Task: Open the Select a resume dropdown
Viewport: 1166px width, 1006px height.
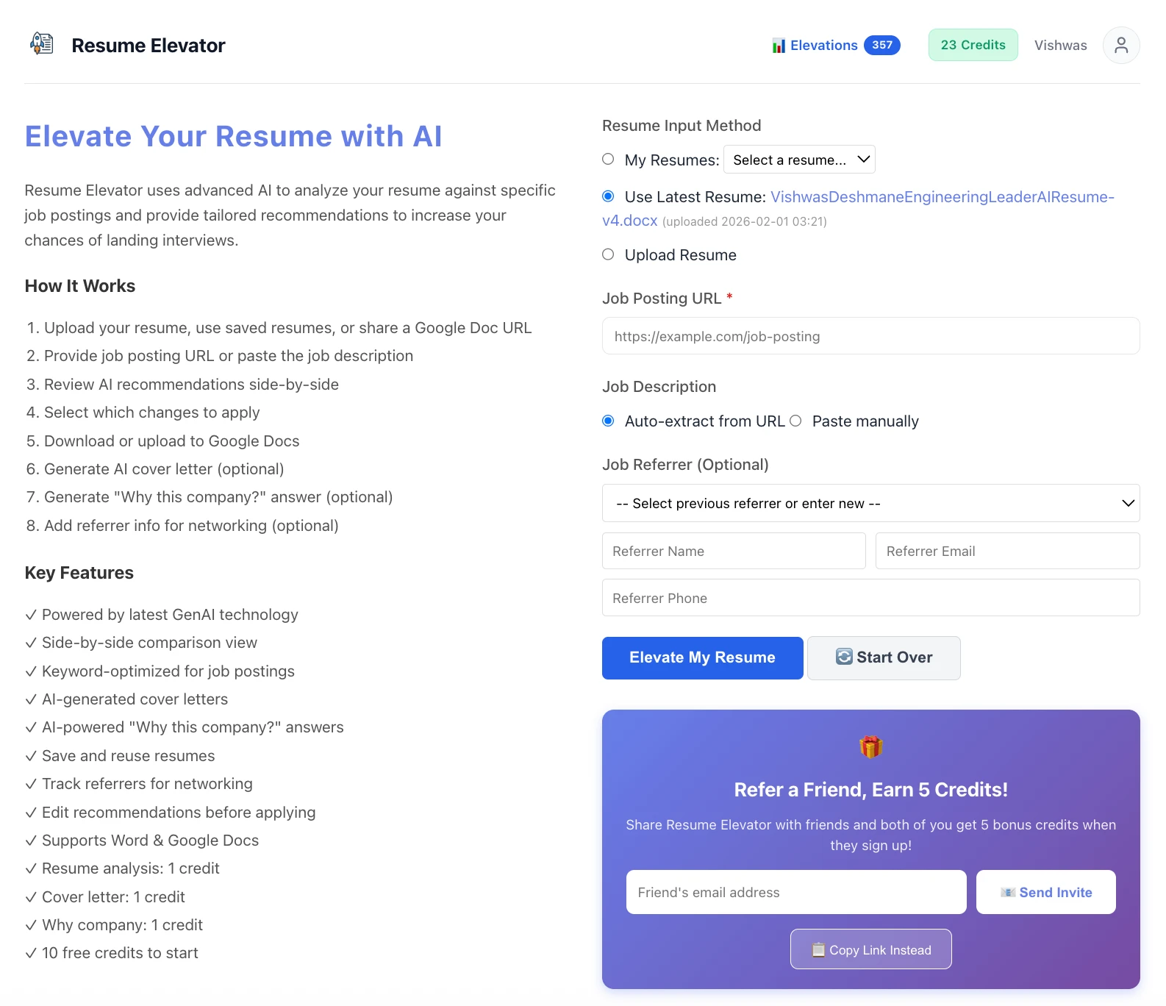Action: pyautogui.click(x=799, y=160)
